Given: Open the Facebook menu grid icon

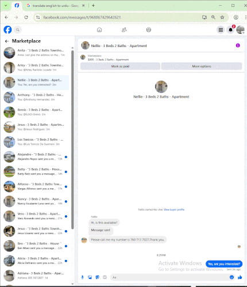Looking at the screenshot, I should pos(221,30).
